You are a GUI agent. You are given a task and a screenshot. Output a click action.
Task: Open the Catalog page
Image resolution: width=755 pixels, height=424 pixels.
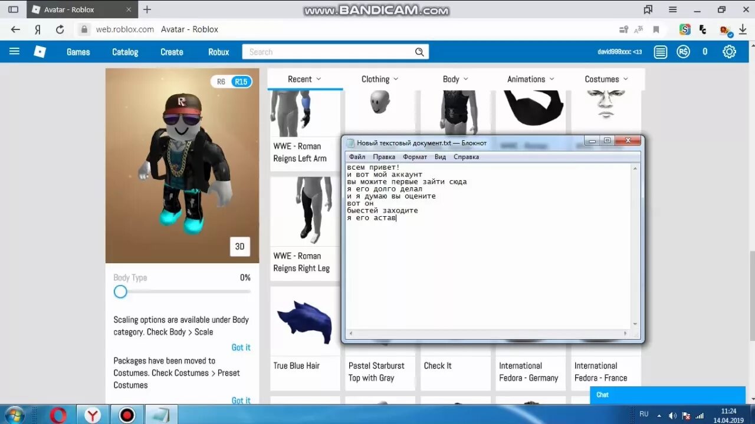[125, 52]
